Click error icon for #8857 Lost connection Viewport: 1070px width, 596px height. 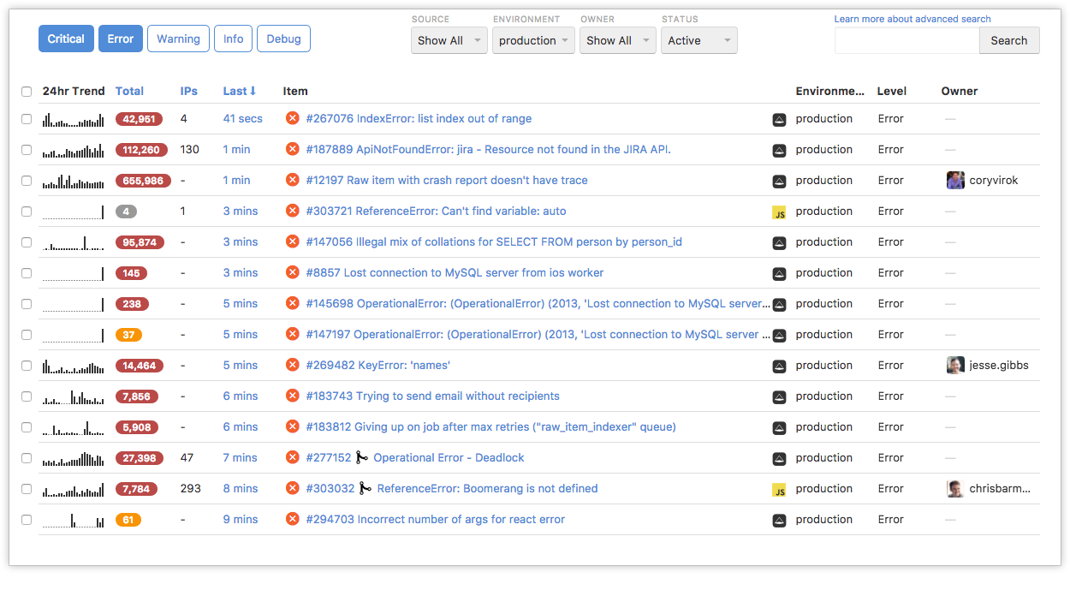(x=292, y=273)
